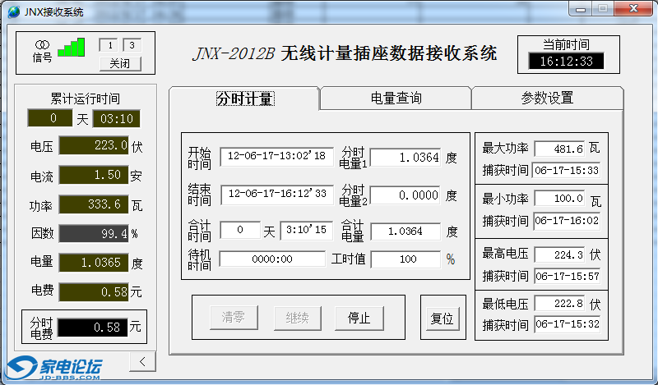Viewport: 658px width, 385px height.
Task: Collapse the left panel with arrow button
Action: (x=142, y=361)
